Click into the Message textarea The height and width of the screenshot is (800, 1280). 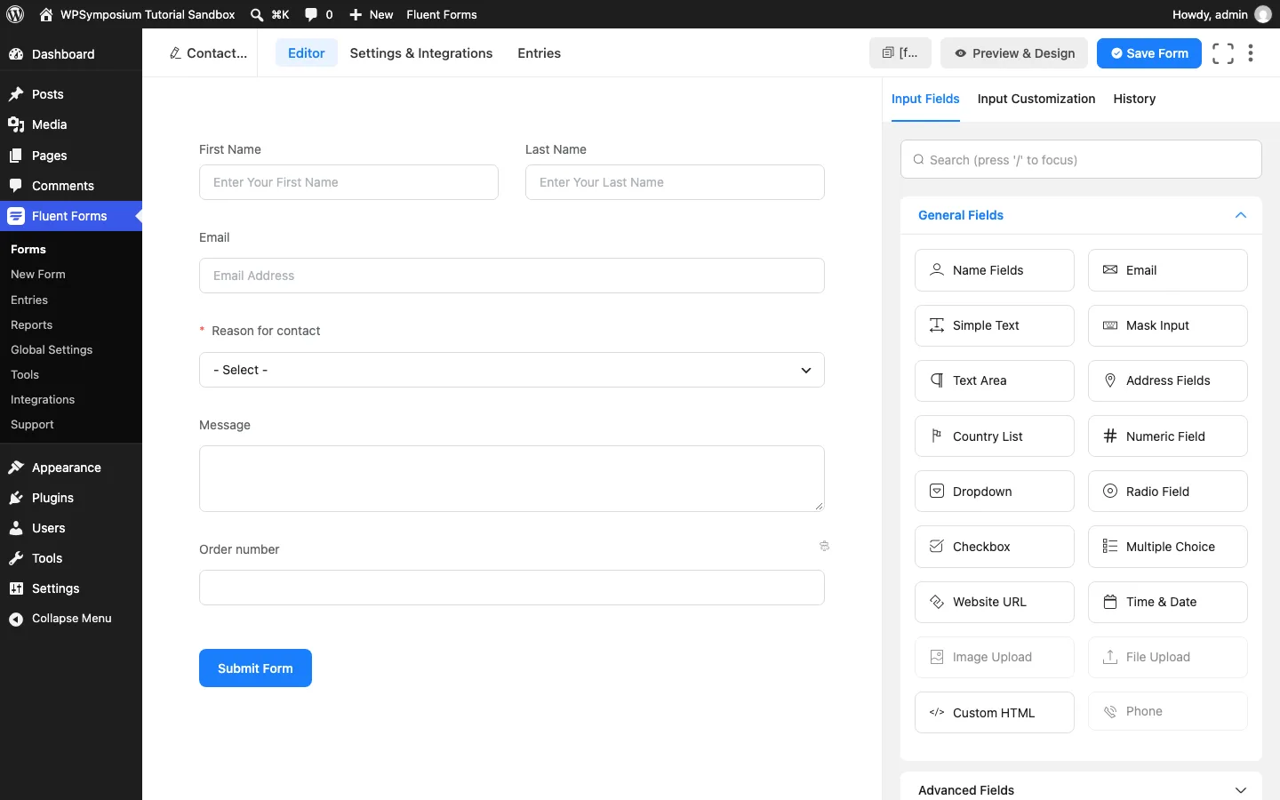(x=511, y=478)
